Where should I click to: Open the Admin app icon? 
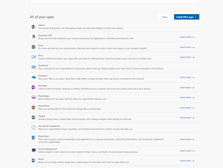tap(34, 27)
